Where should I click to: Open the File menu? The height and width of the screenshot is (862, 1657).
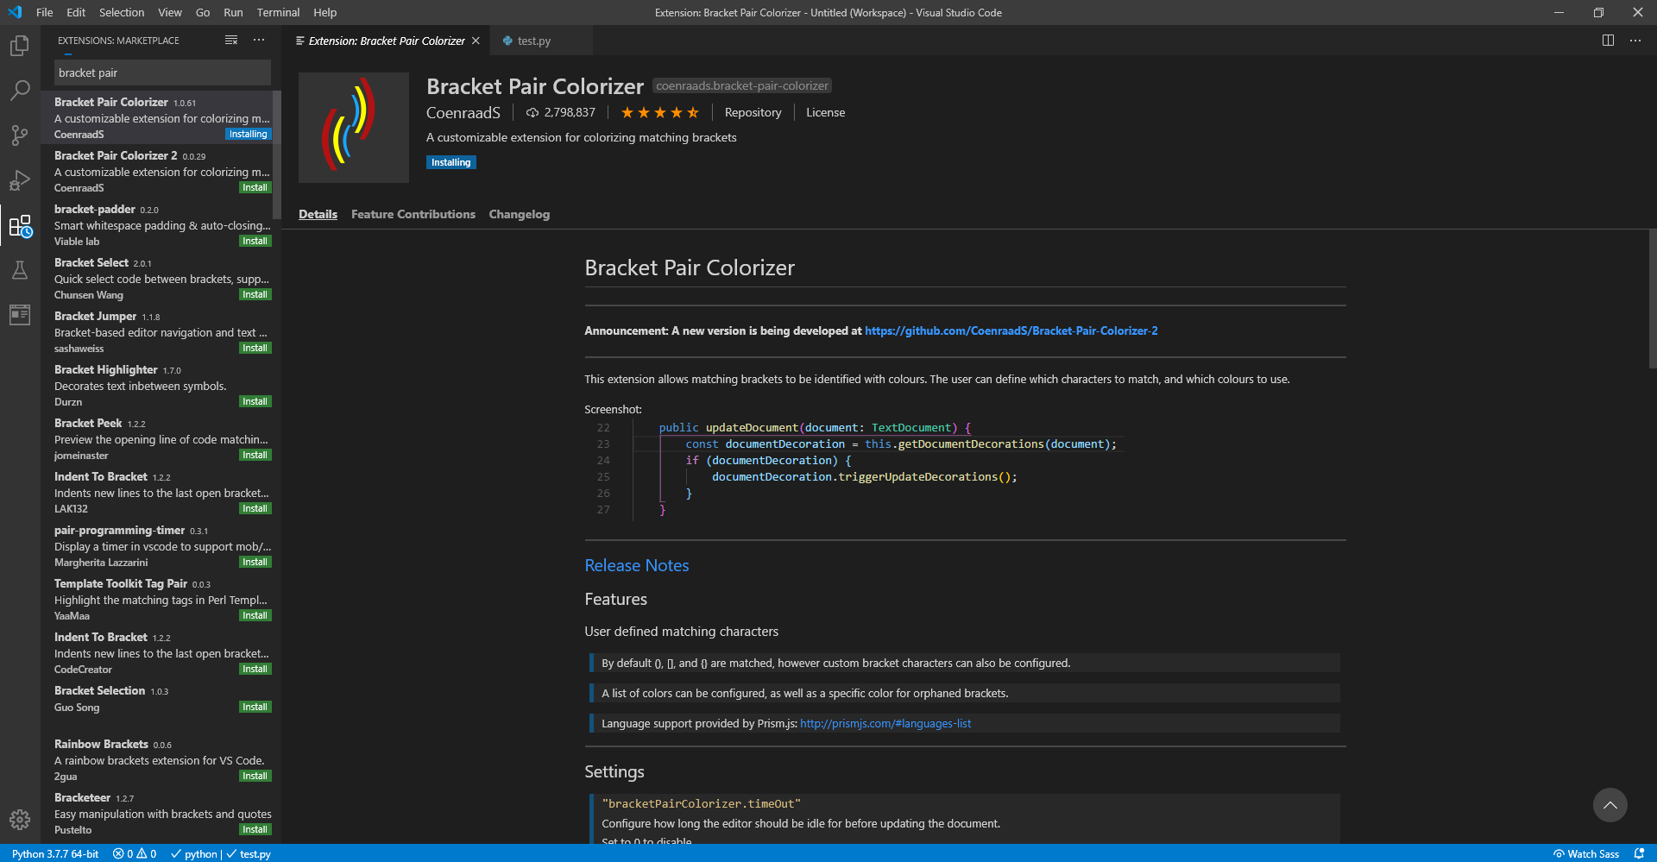45,12
